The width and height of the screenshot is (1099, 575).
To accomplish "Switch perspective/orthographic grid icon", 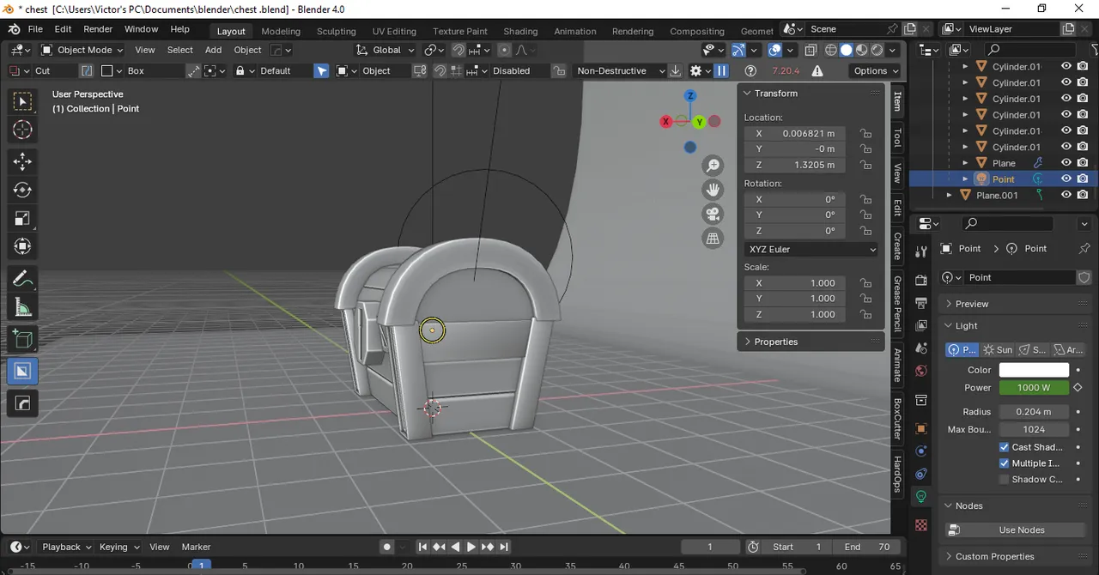I will [713, 239].
